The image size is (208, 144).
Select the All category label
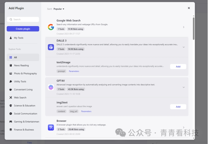click(x=16, y=57)
